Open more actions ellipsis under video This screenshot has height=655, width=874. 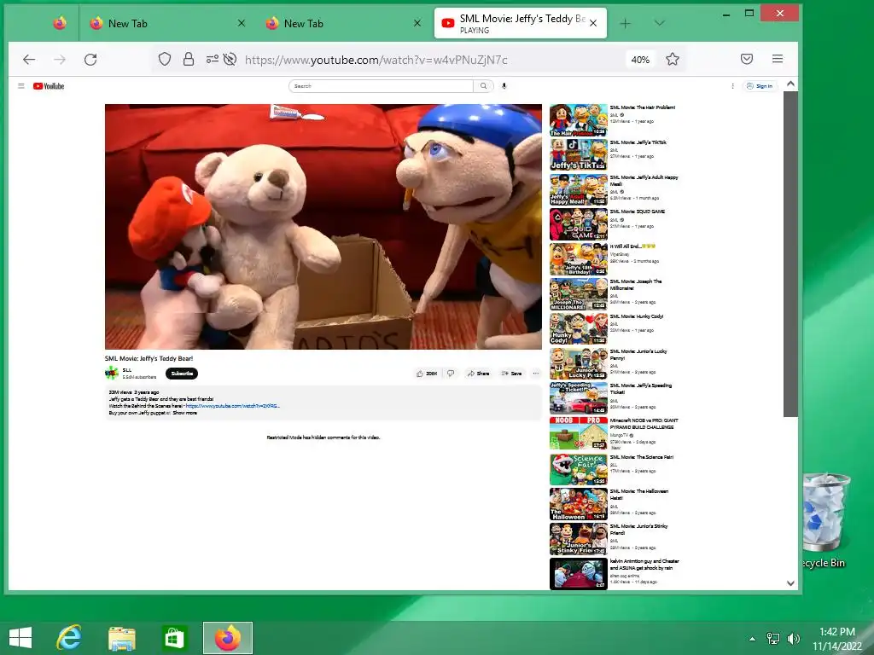coord(536,374)
